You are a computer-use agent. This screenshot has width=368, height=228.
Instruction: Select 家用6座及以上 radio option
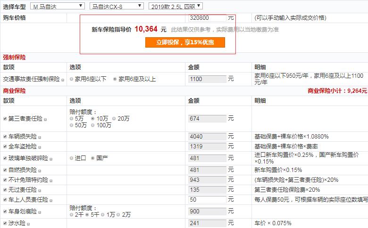pyautogui.click(x=115, y=79)
